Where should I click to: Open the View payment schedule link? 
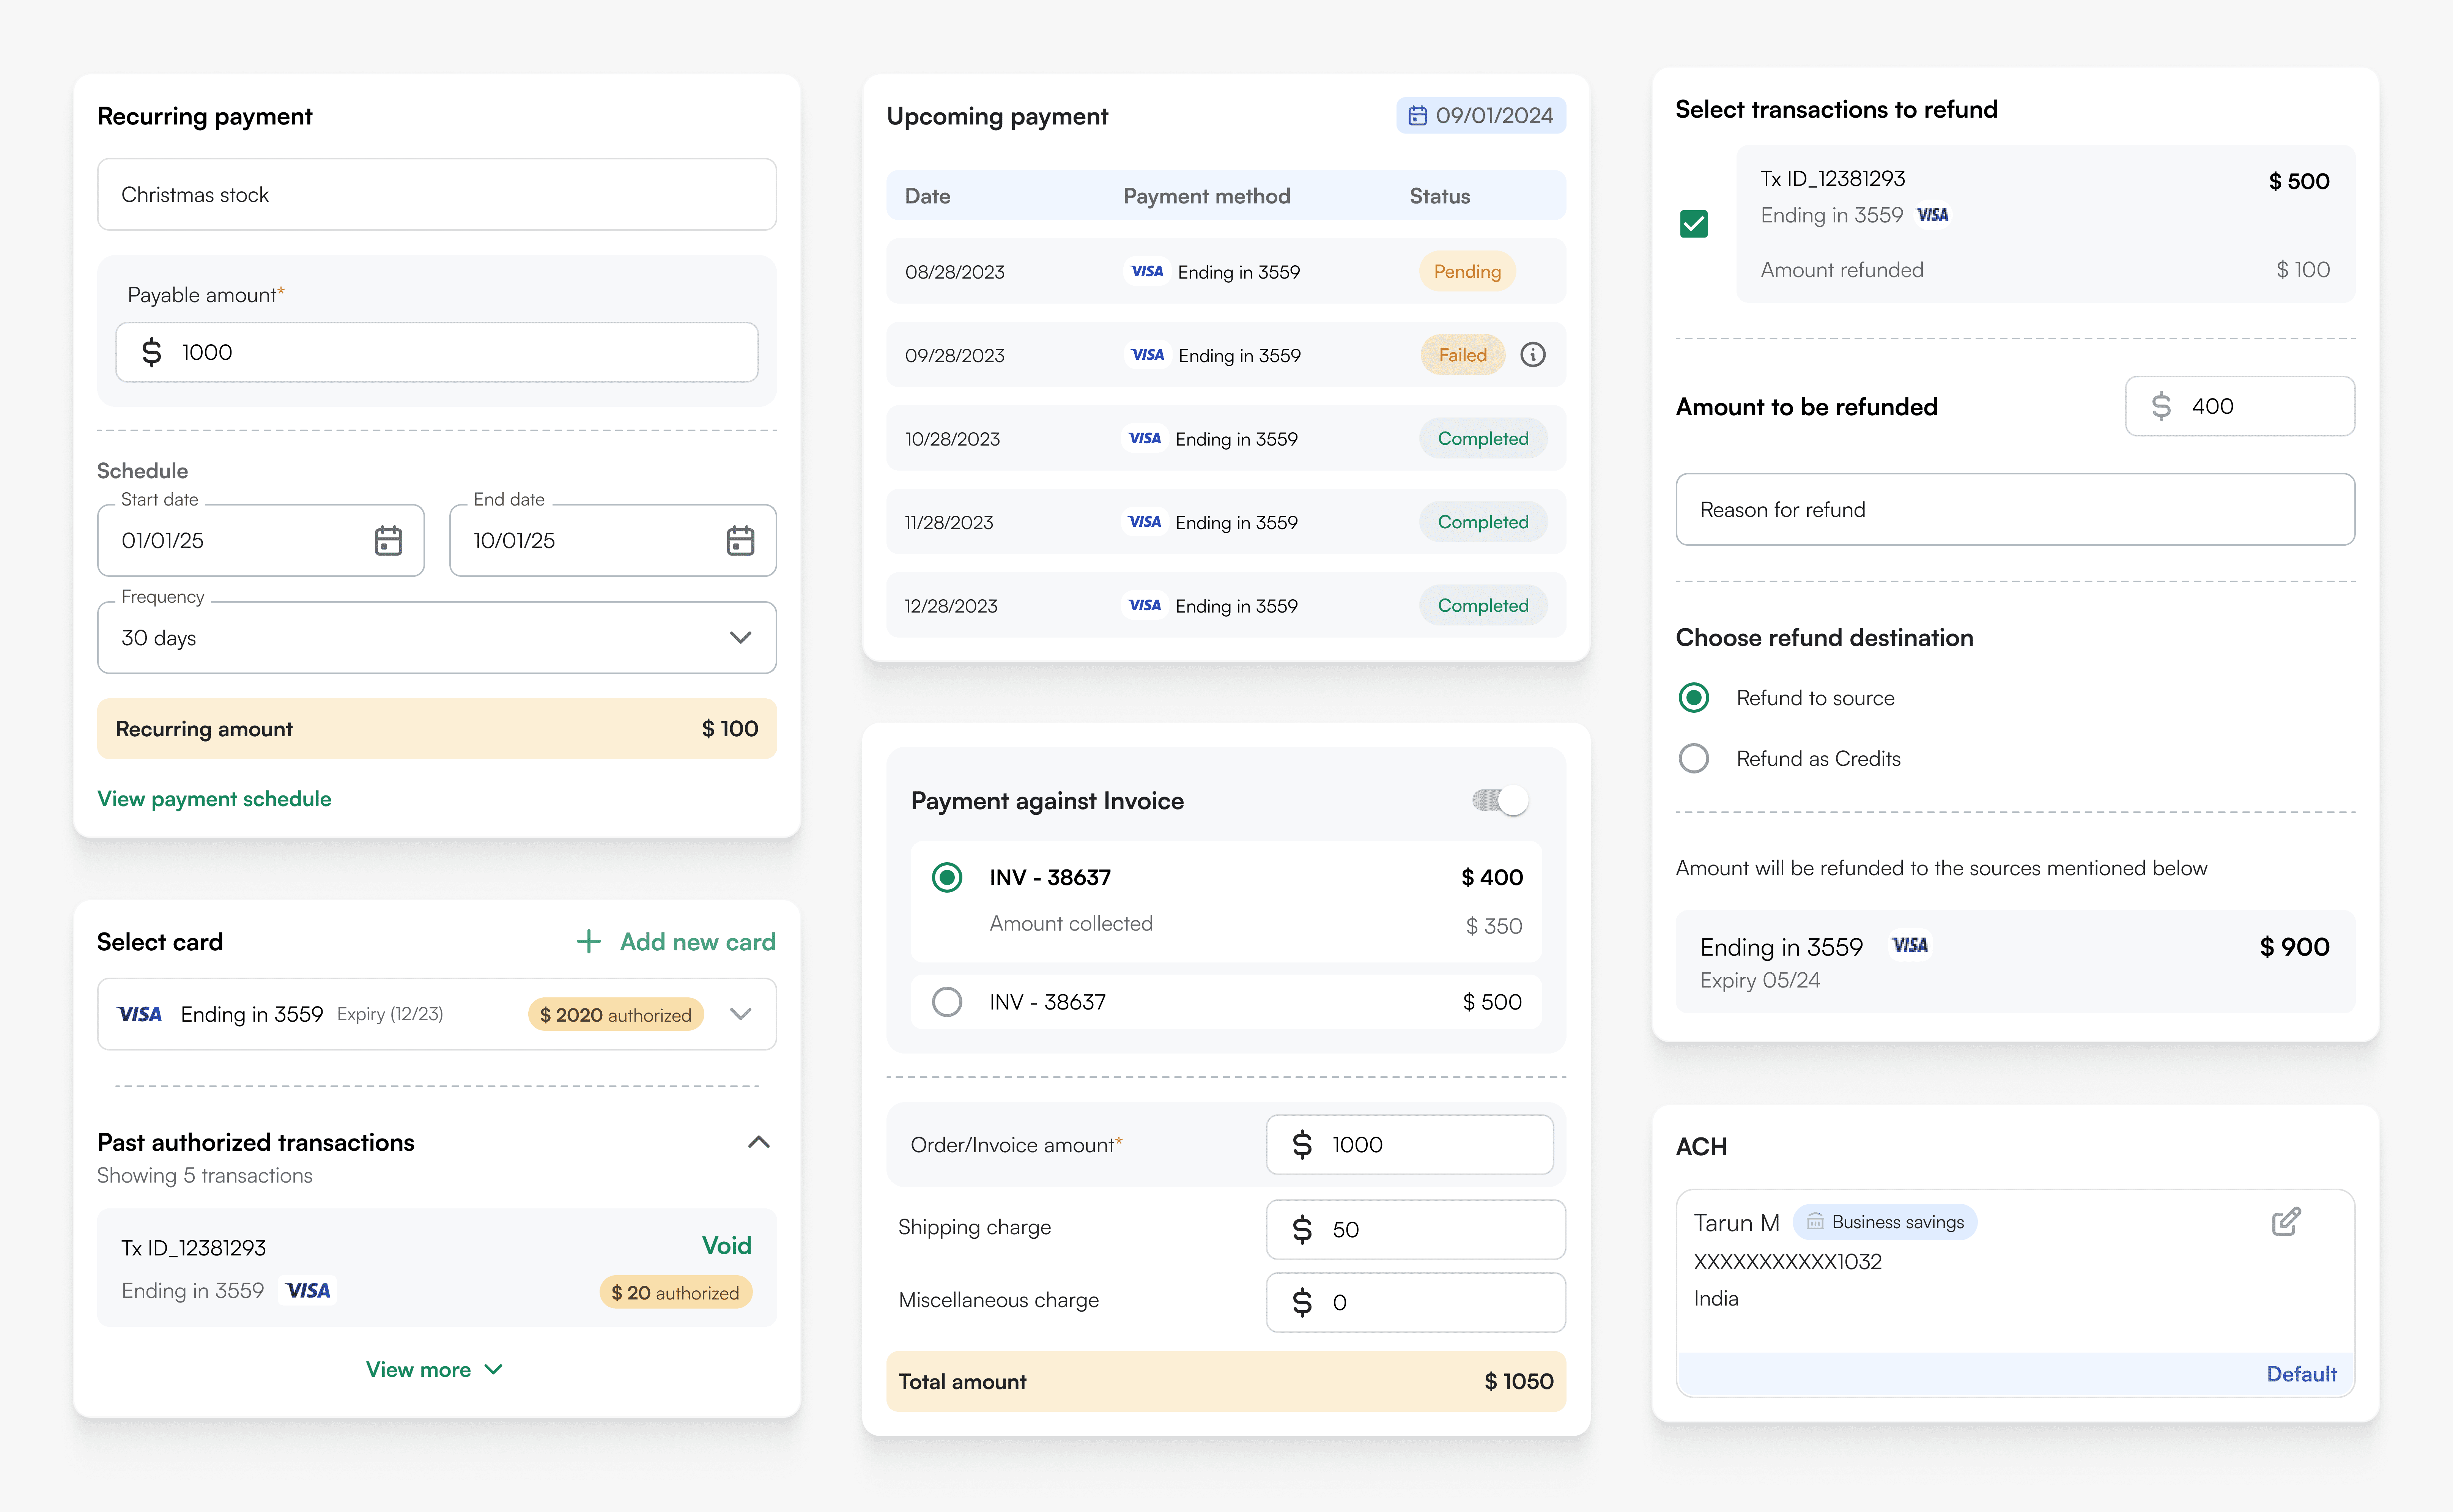214,798
